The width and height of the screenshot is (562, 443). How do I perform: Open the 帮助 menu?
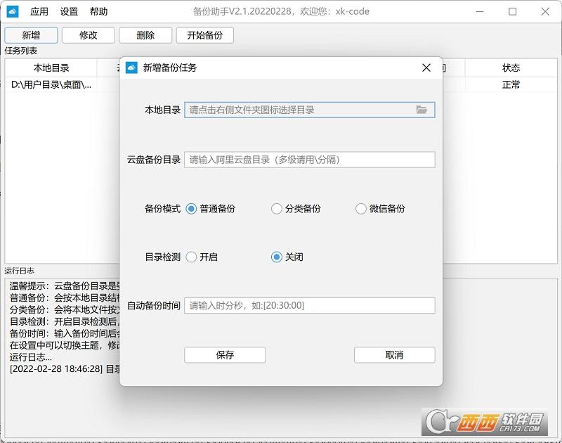tap(99, 11)
